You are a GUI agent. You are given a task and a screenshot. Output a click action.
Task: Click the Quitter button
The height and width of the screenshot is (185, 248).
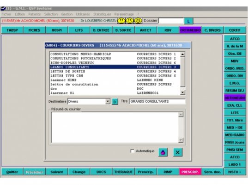pyautogui.click(x=12, y=172)
